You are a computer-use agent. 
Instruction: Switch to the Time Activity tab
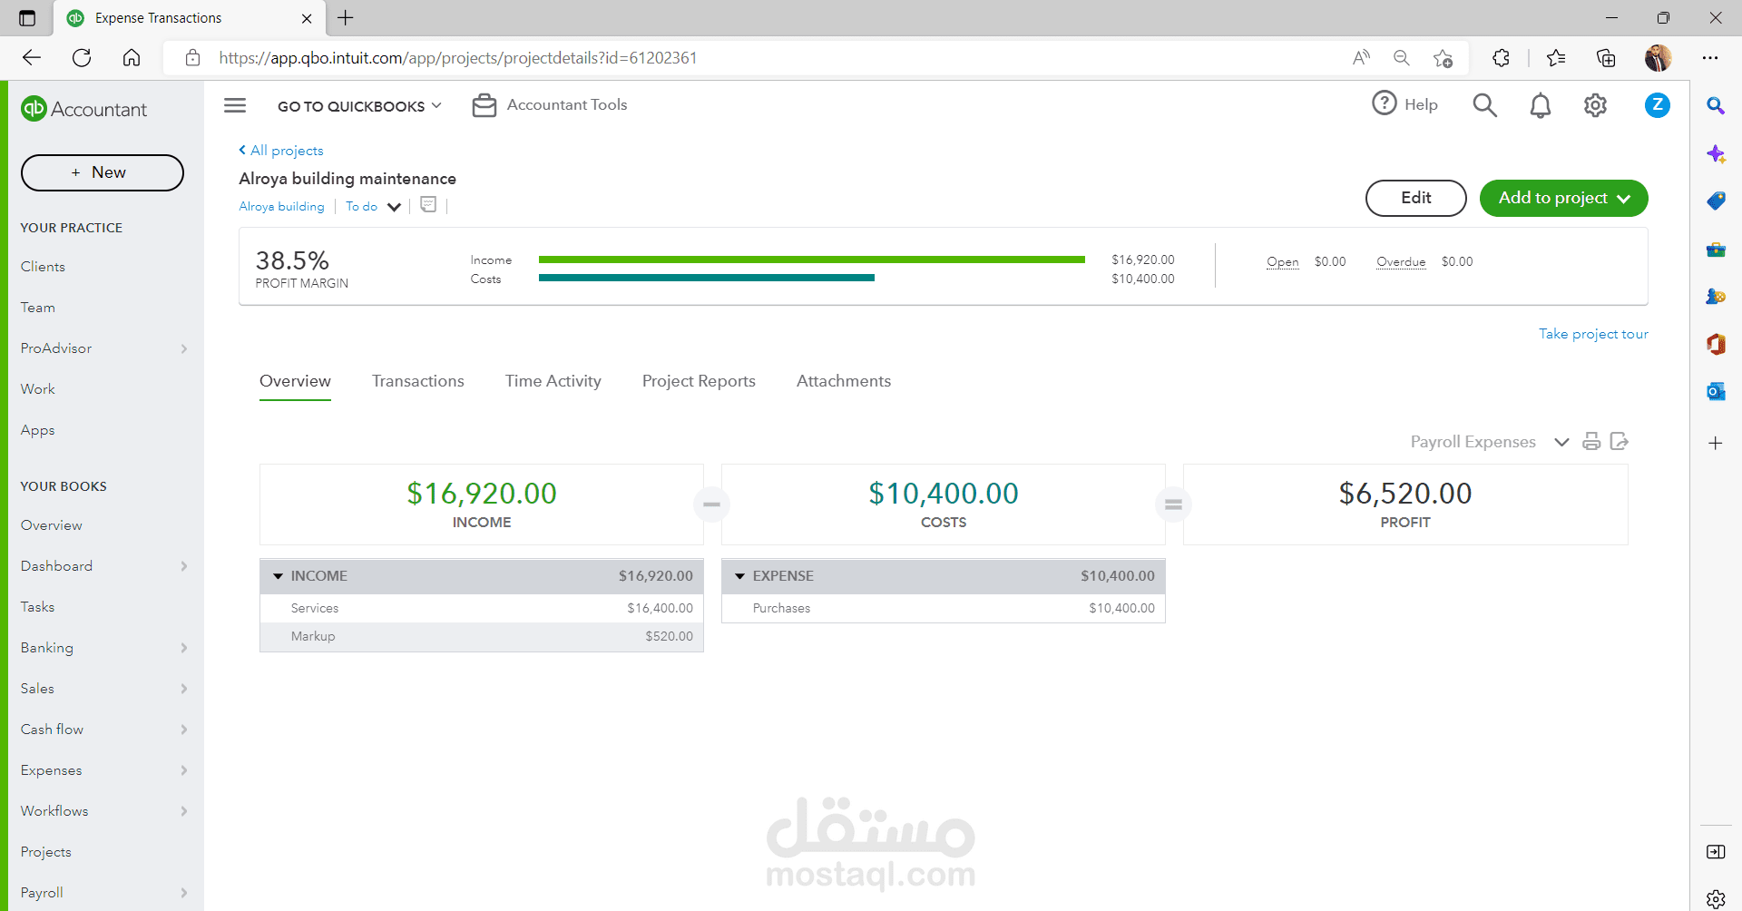coord(553,381)
